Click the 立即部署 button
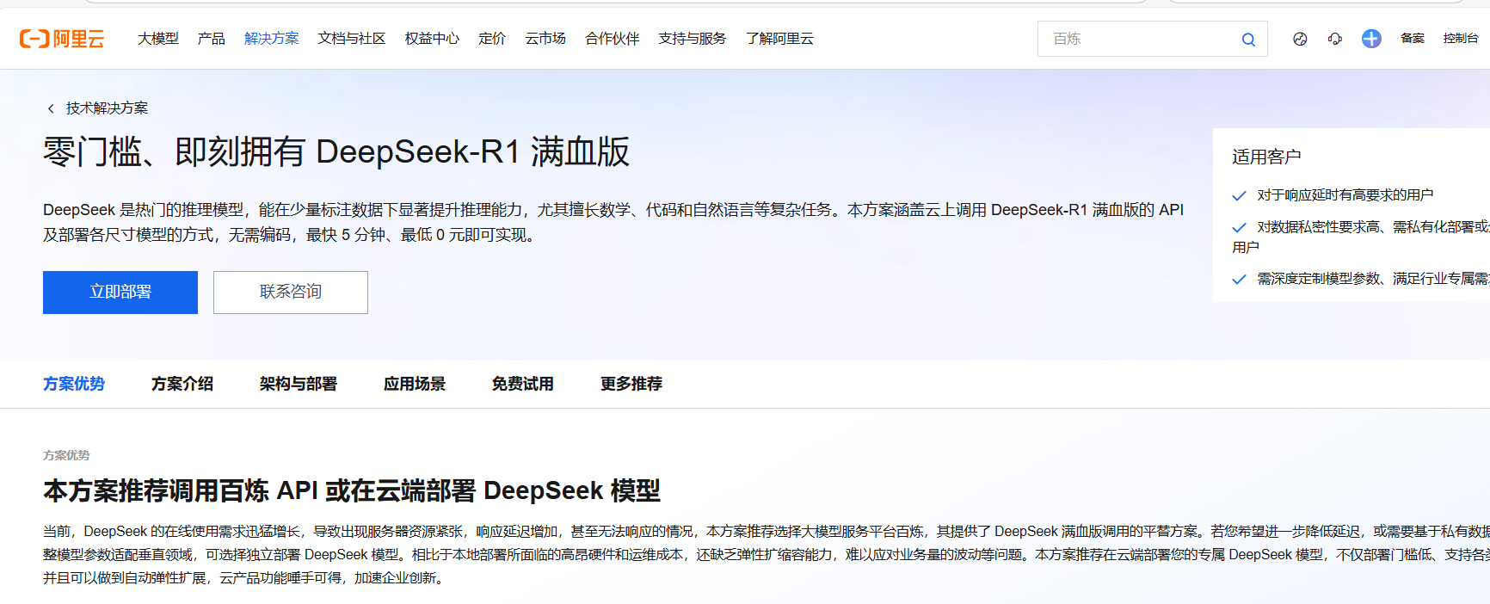 tap(120, 293)
